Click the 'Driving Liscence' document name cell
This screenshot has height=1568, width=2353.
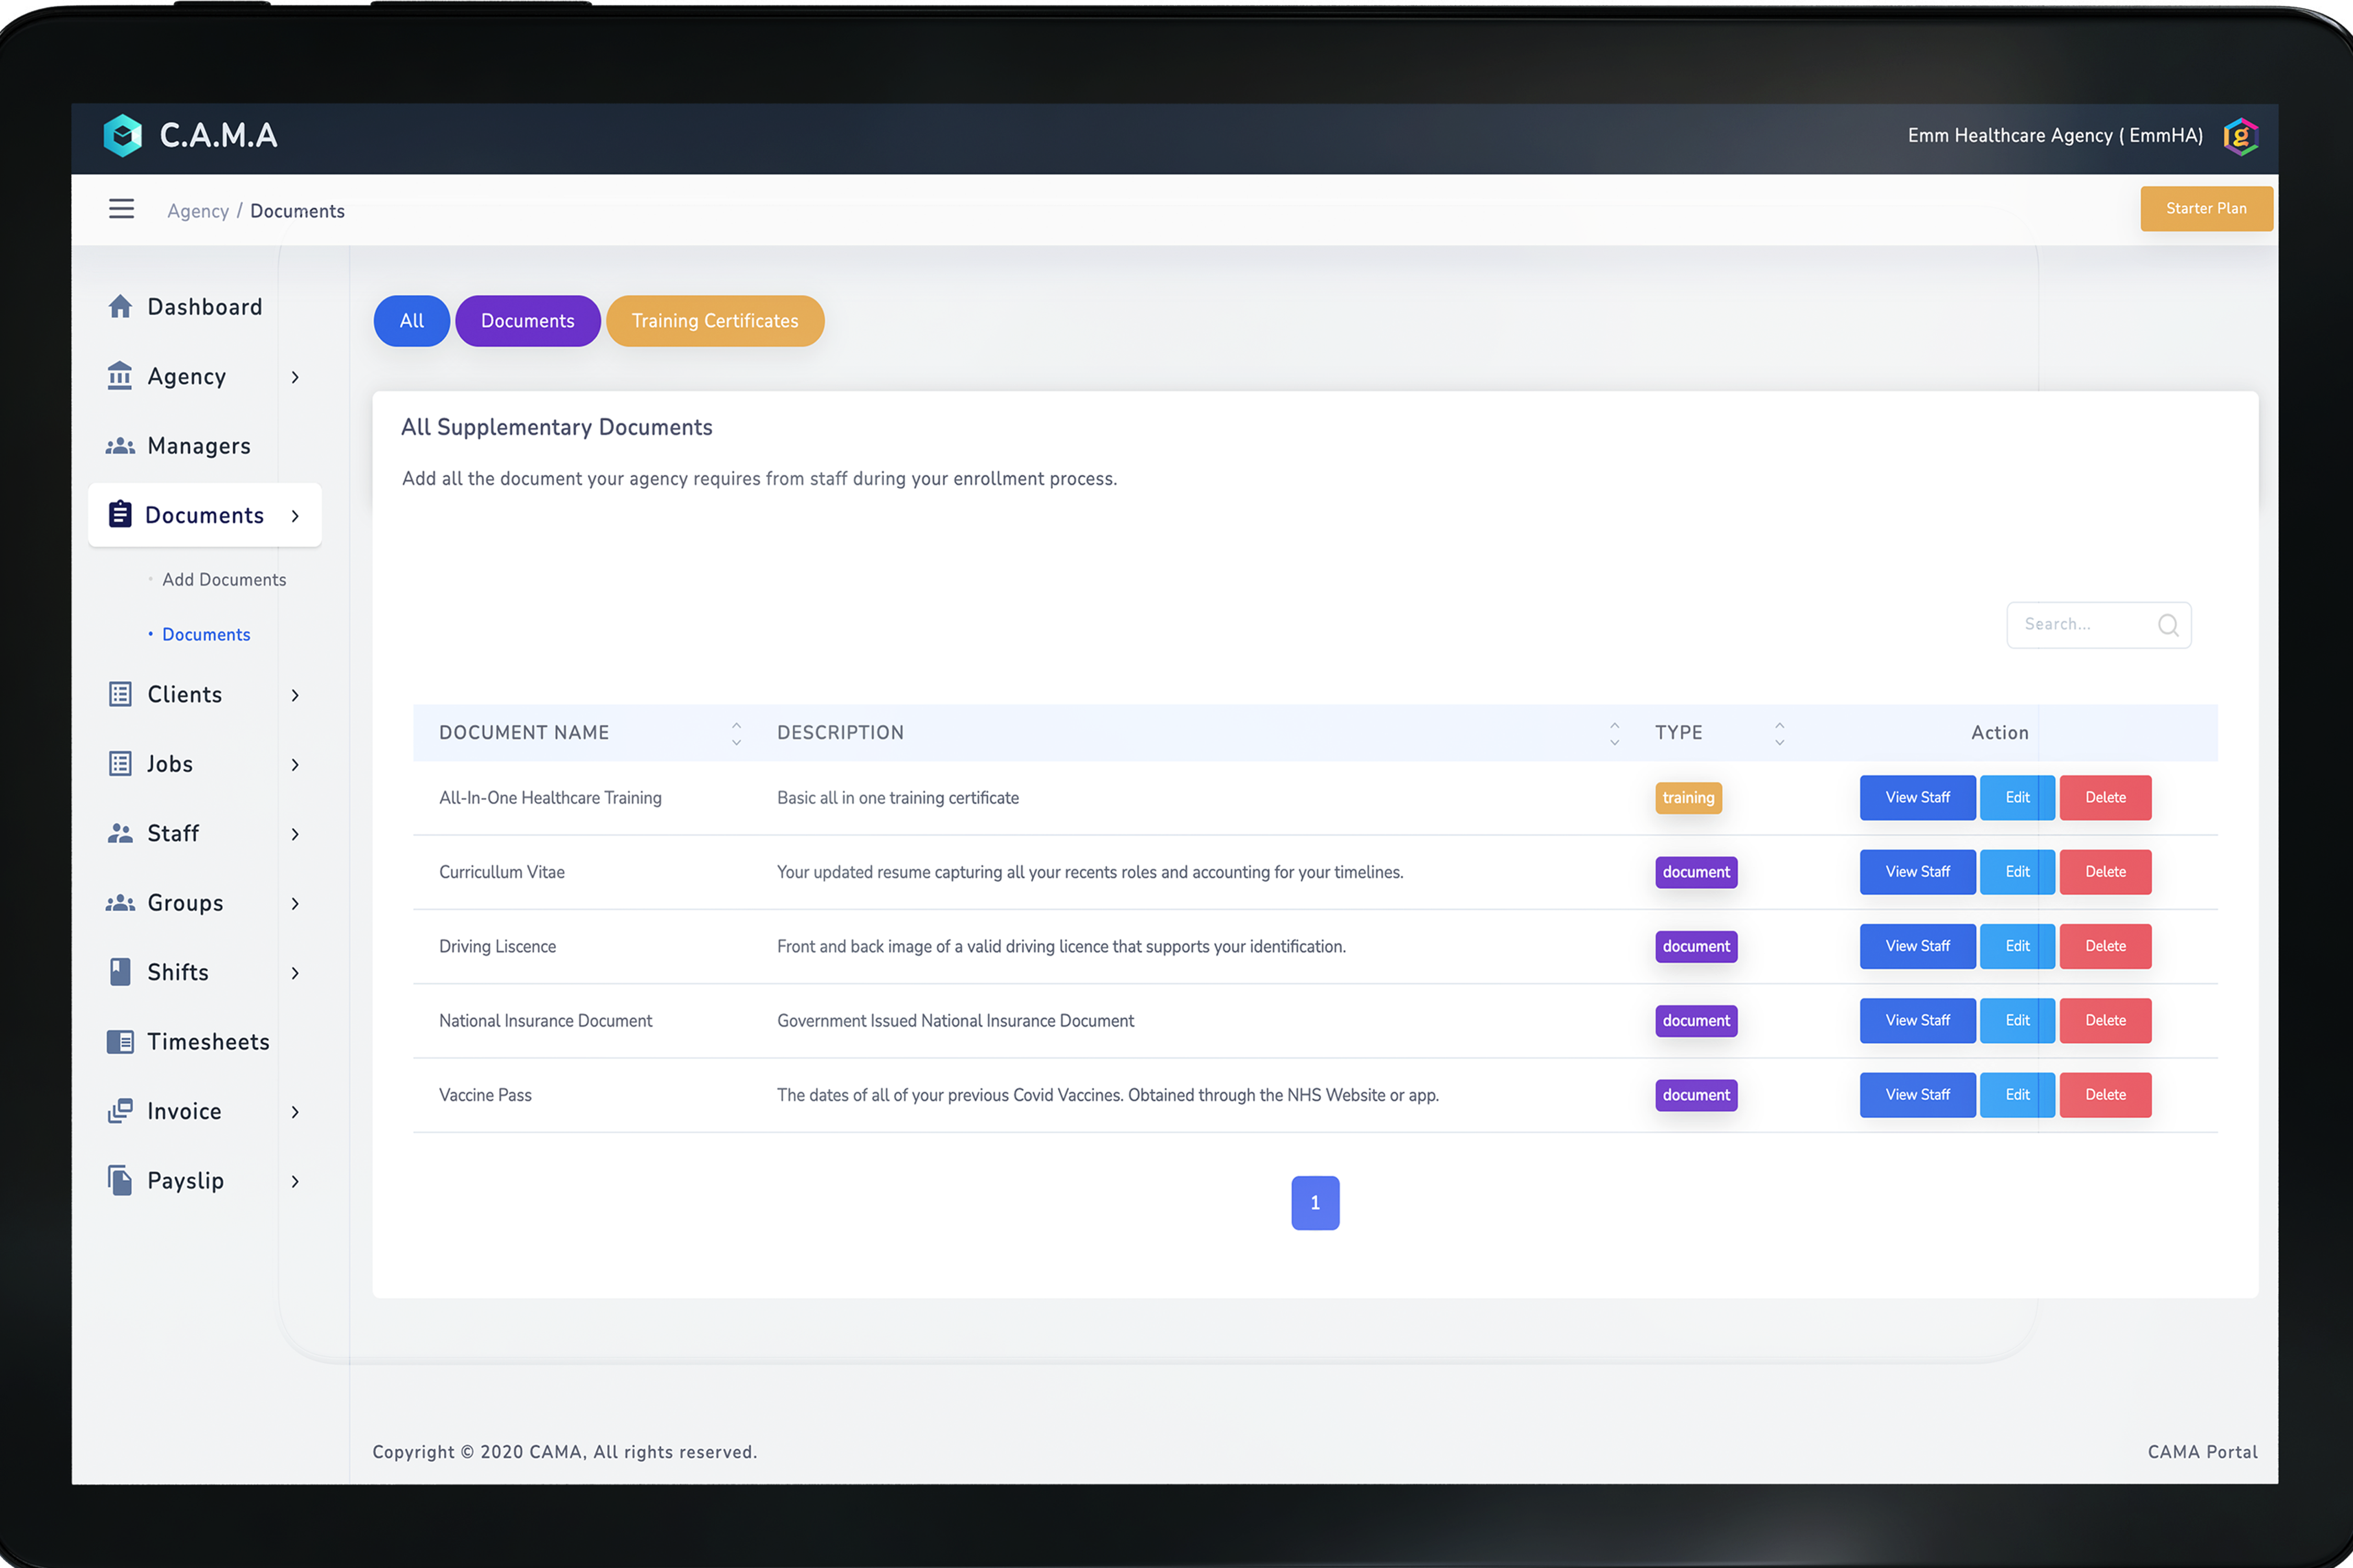coord(497,946)
